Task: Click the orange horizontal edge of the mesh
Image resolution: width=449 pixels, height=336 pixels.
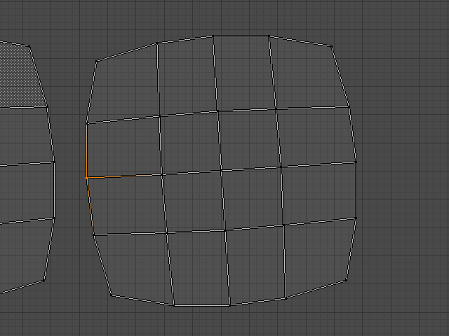Action: coord(123,176)
